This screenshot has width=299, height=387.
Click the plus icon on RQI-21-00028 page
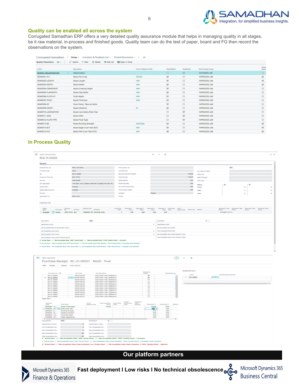(x=159, y=154)
